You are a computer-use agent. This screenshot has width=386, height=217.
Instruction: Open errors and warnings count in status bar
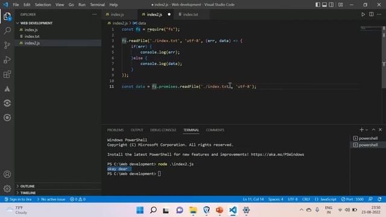pos(78,200)
